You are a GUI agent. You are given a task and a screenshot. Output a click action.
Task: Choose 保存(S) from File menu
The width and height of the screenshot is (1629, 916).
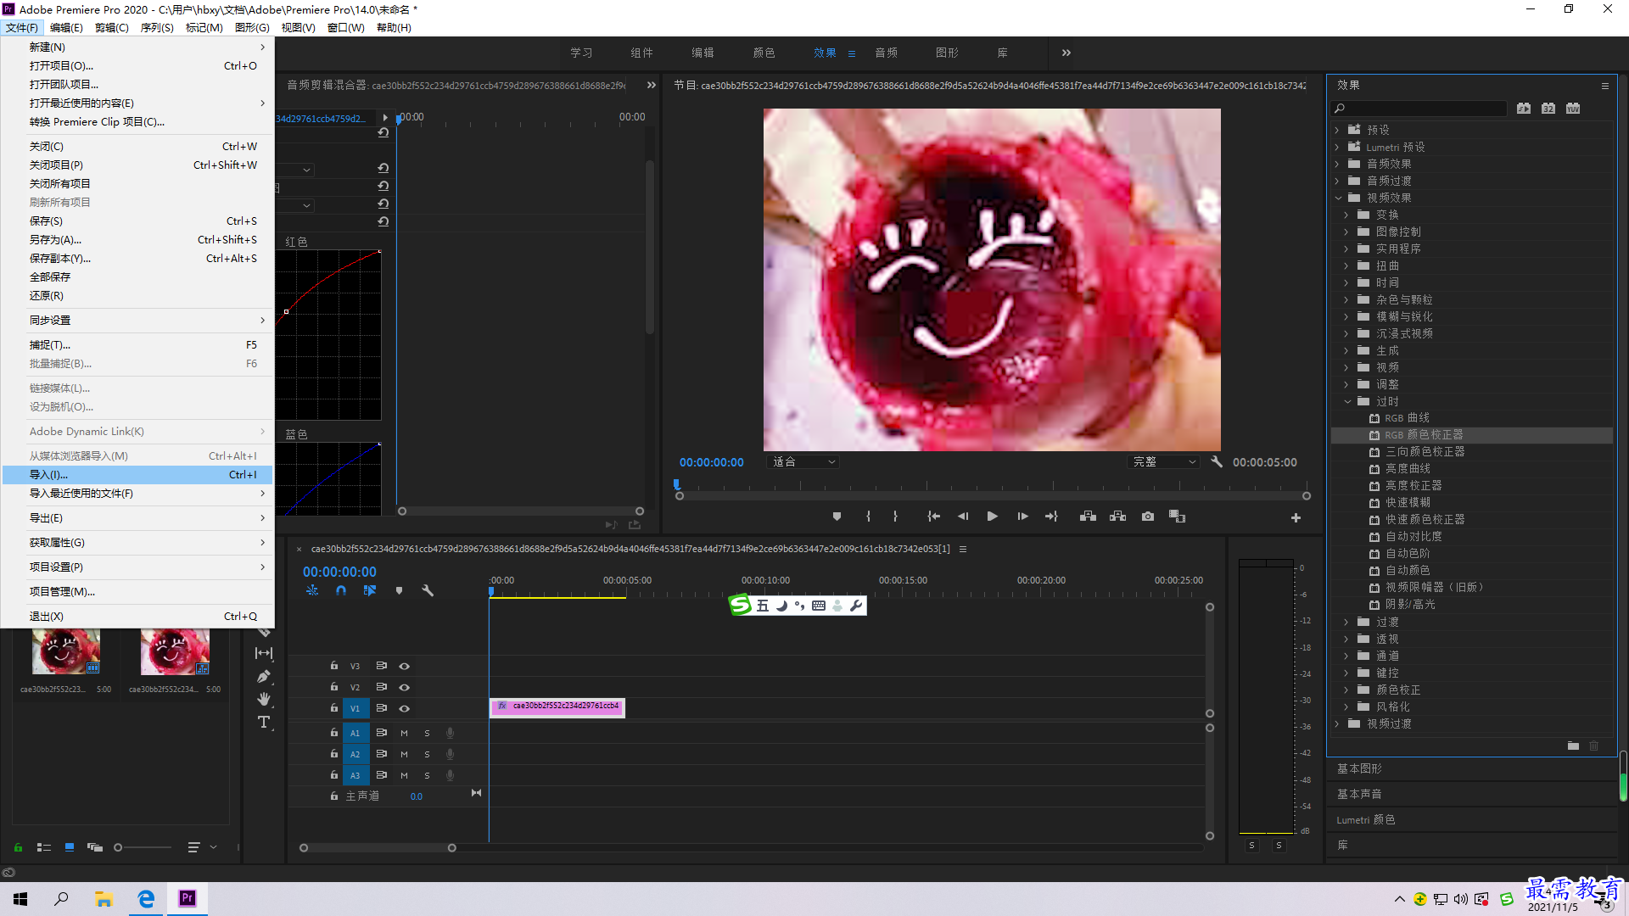tap(137, 221)
